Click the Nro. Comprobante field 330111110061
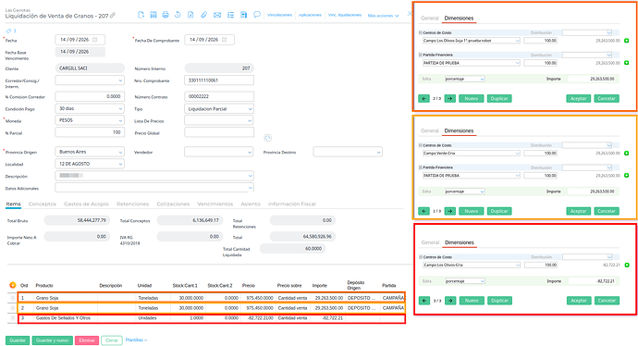 [x=219, y=80]
